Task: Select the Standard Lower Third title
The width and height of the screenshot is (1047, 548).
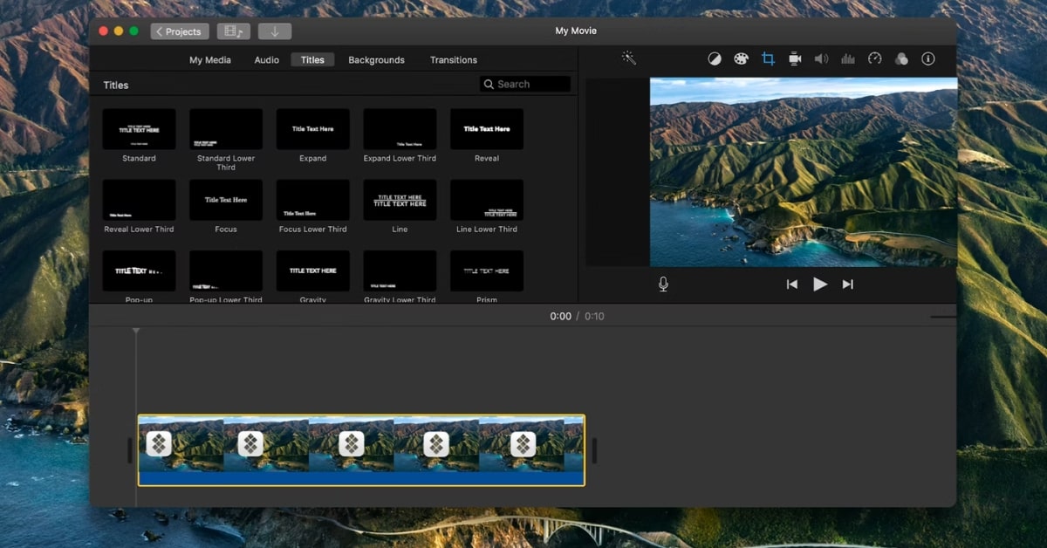Action: click(226, 129)
